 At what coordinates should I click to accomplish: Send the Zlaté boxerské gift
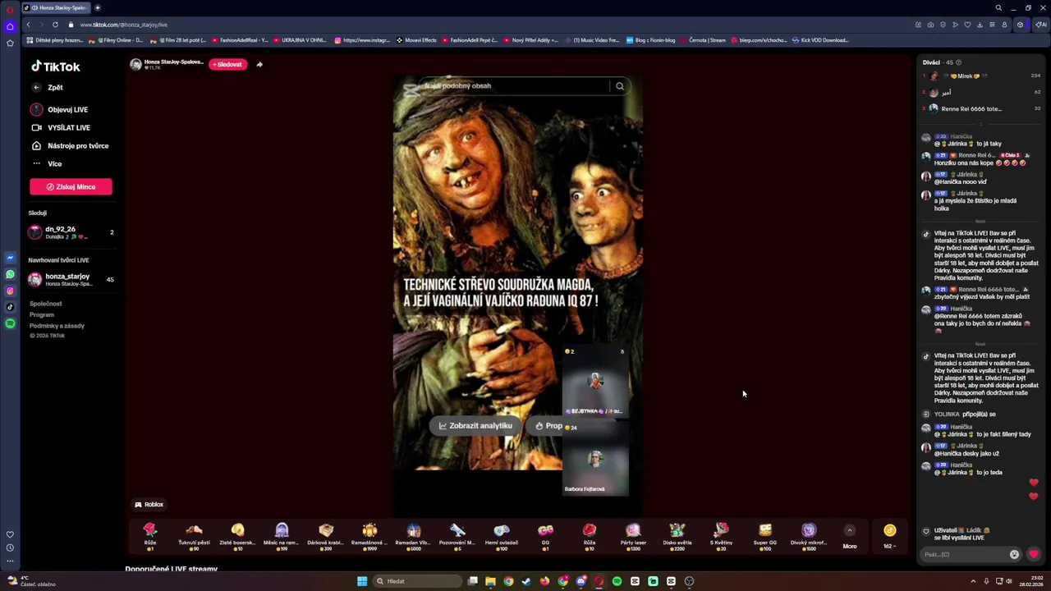[237, 537]
